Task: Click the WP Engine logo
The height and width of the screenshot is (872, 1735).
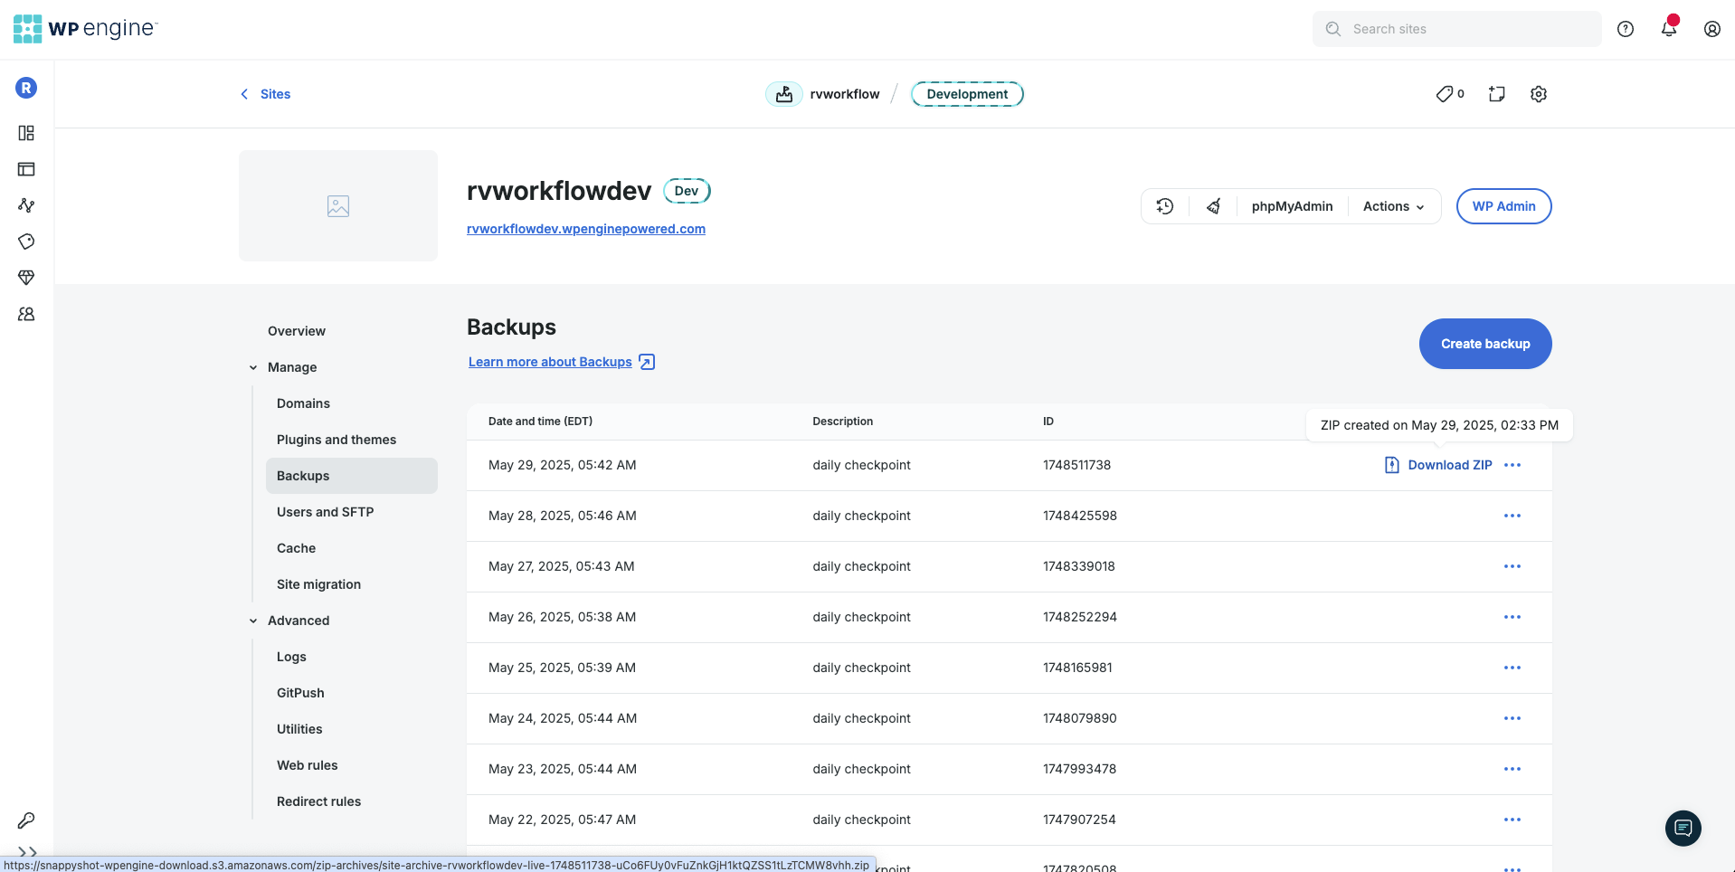Action: [86, 29]
